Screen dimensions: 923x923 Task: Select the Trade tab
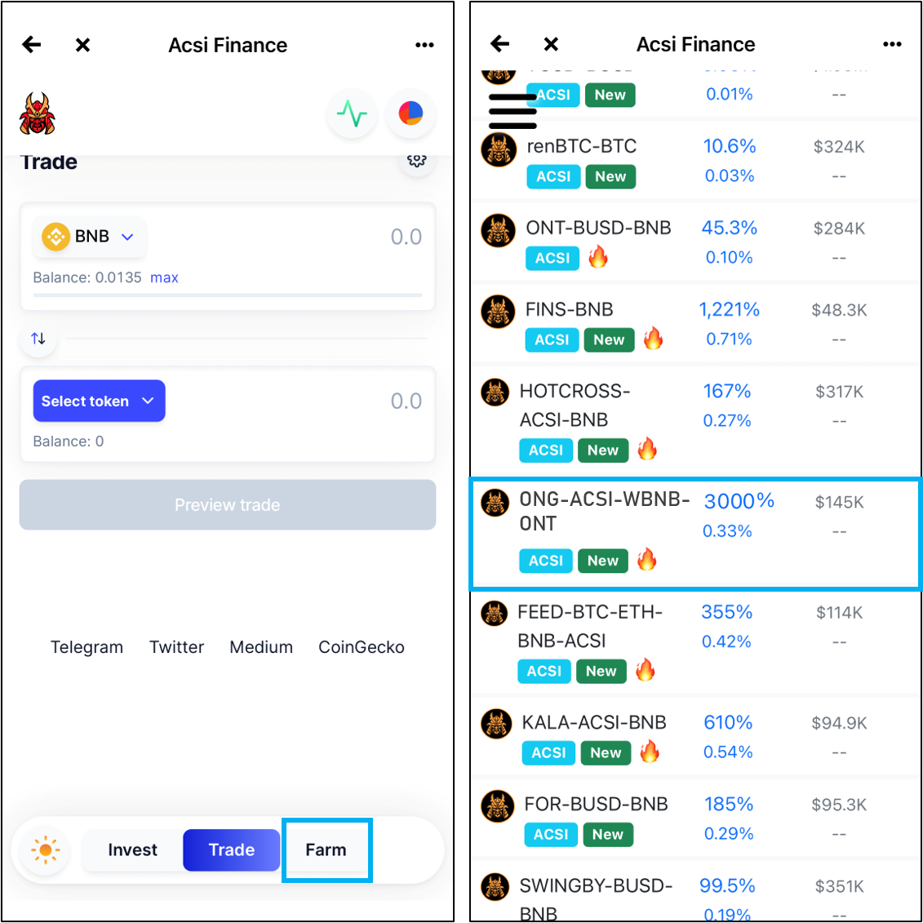click(x=231, y=850)
